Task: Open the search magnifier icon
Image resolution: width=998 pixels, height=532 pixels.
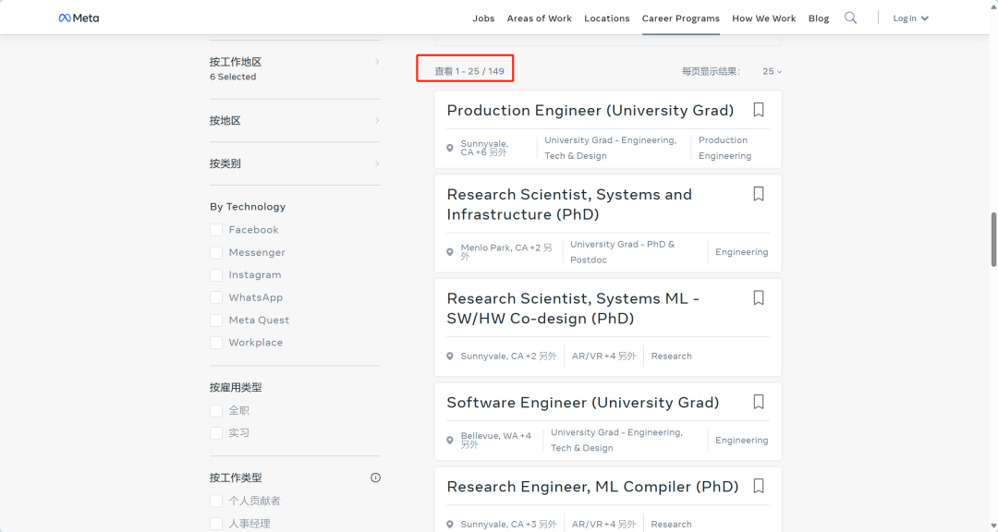Action: pos(850,18)
